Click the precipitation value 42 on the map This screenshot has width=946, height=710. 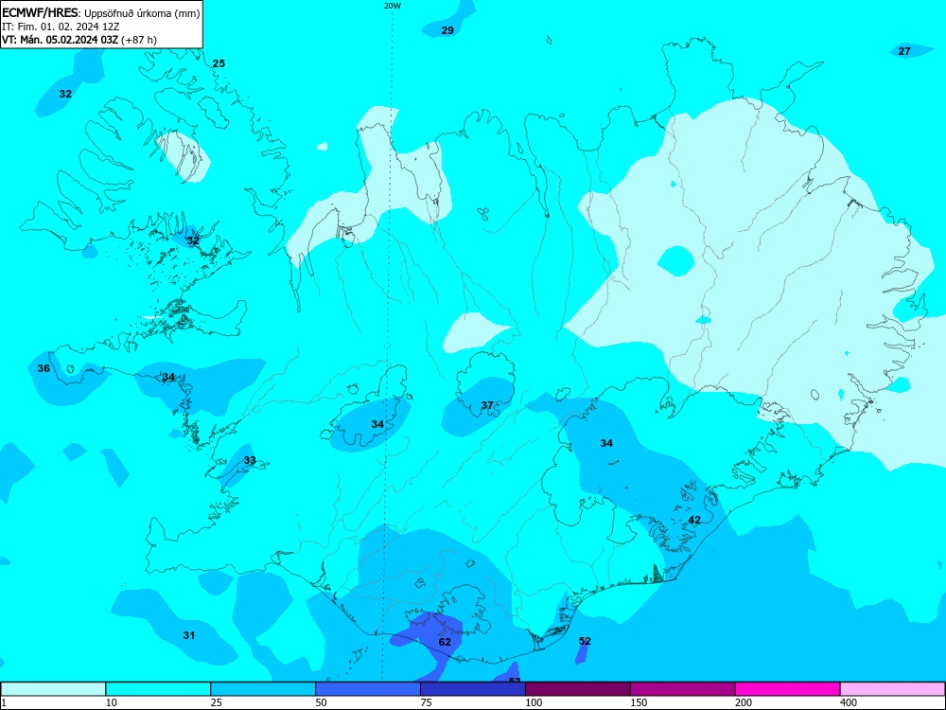(694, 520)
